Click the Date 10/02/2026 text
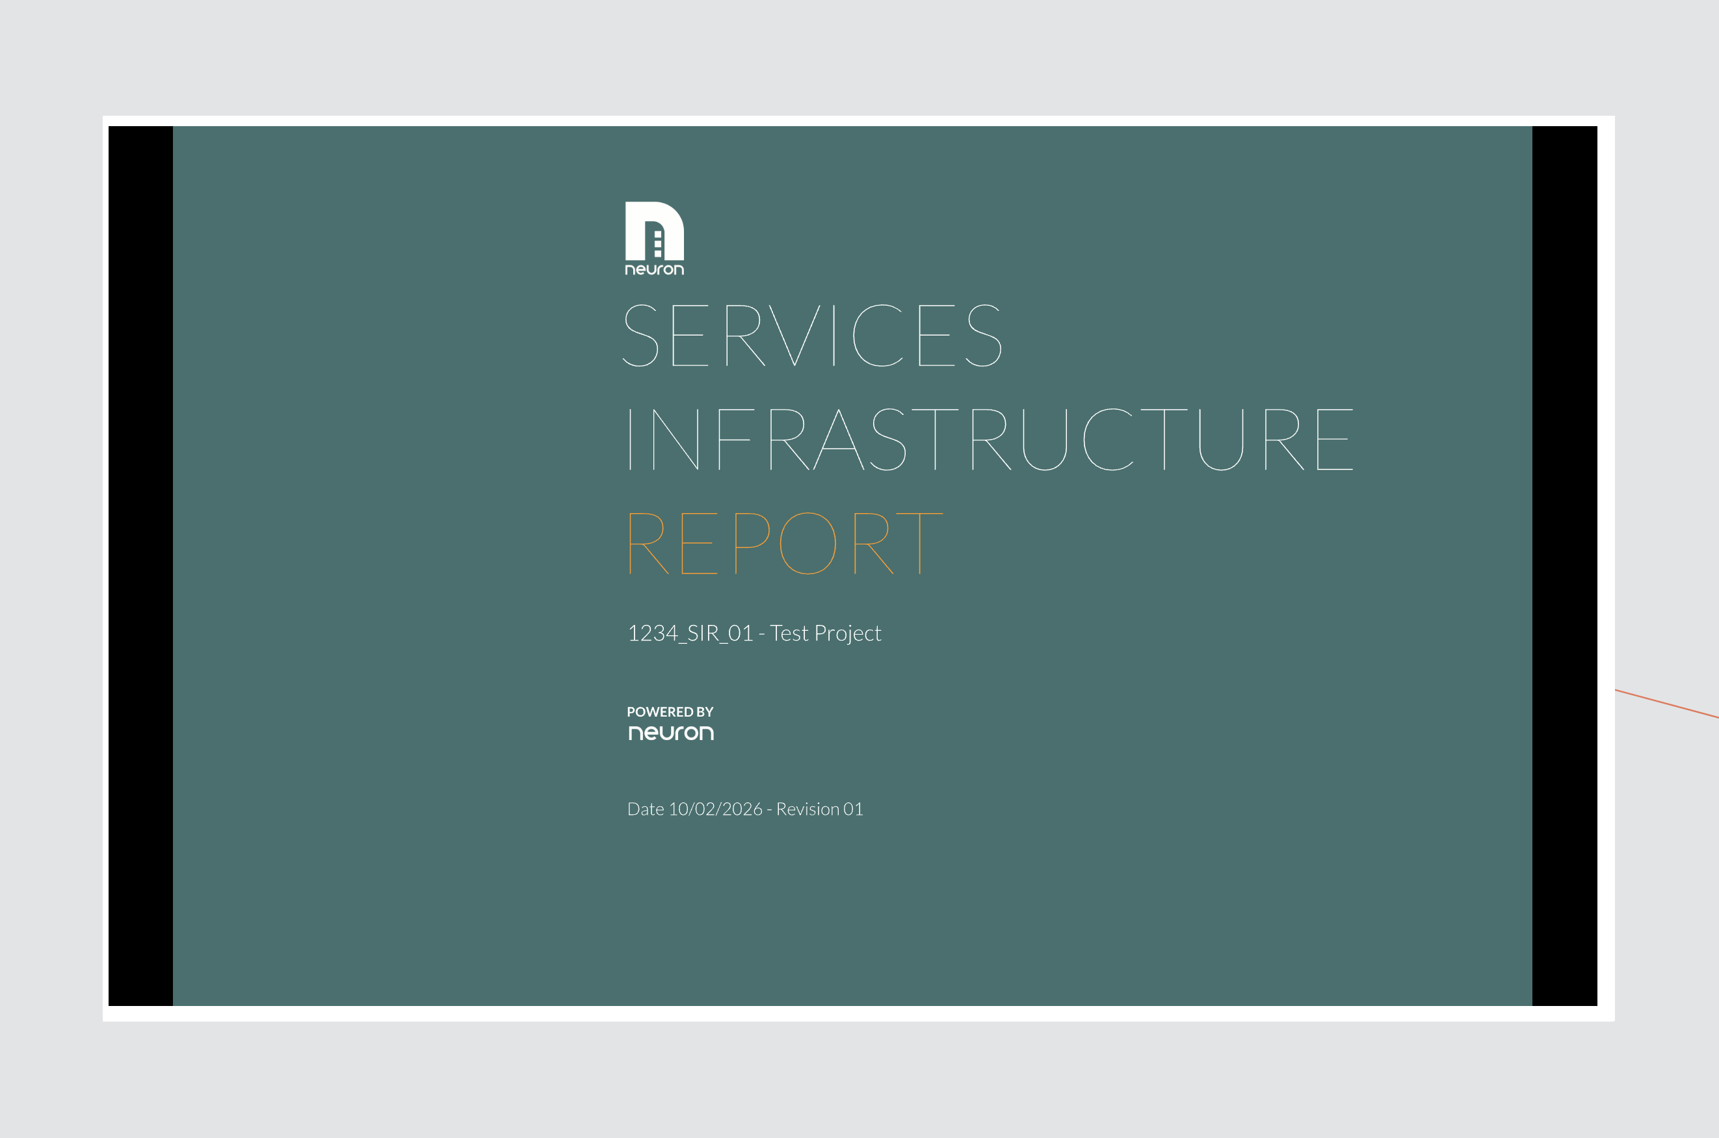The height and width of the screenshot is (1138, 1719). pyautogui.click(x=694, y=809)
